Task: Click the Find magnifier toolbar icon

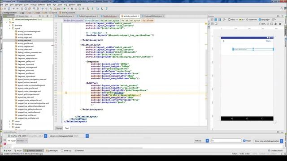Action: point(34,8)
